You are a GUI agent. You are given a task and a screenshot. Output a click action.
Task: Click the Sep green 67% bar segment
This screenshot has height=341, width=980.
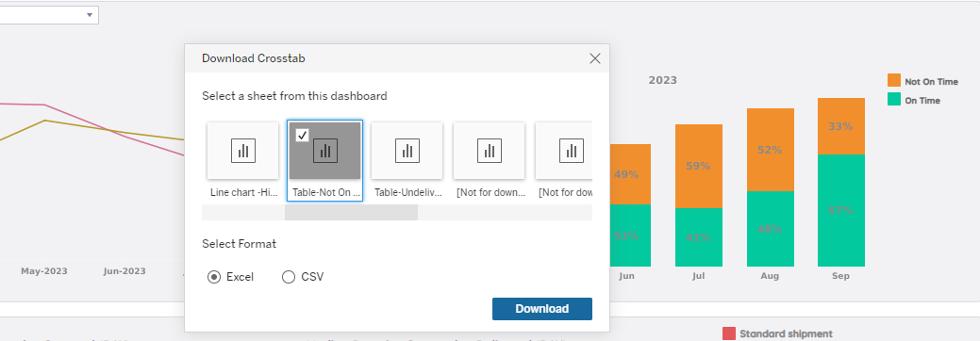[x=840, y=210]
